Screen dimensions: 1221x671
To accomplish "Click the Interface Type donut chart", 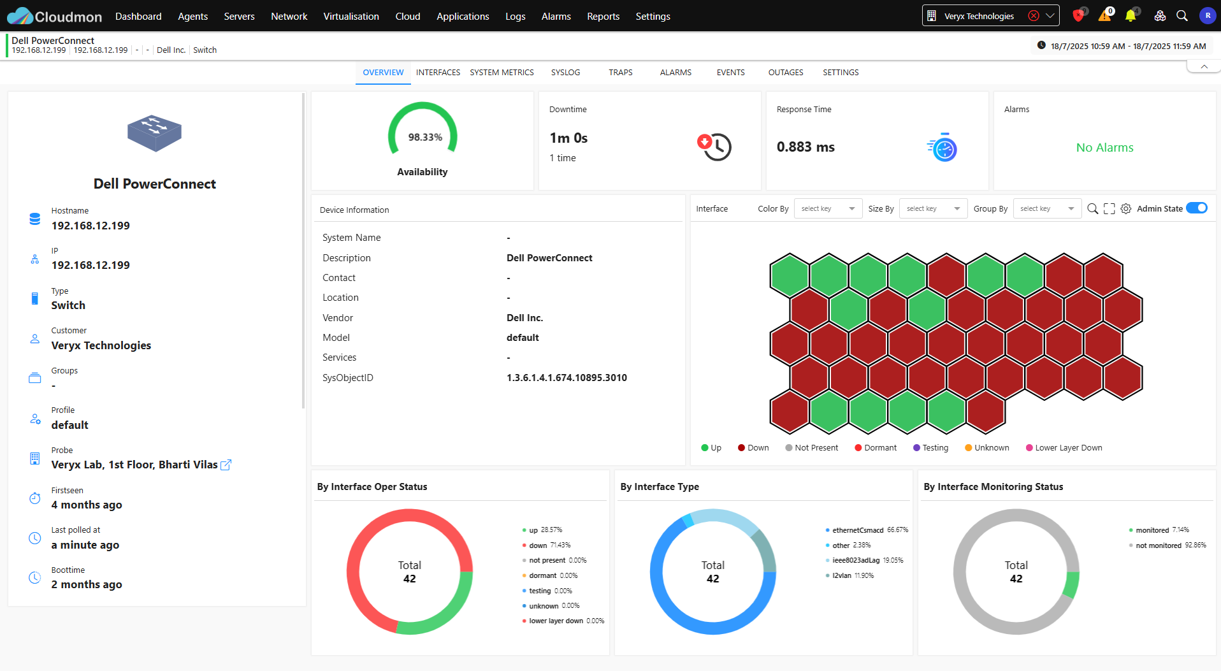I will tap(712, 572).
